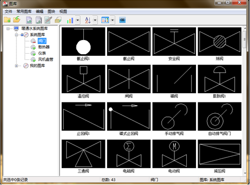Click the open folder icon with green arrow
This screenshot has height=185, width=250.
click(x=16, y=19)
